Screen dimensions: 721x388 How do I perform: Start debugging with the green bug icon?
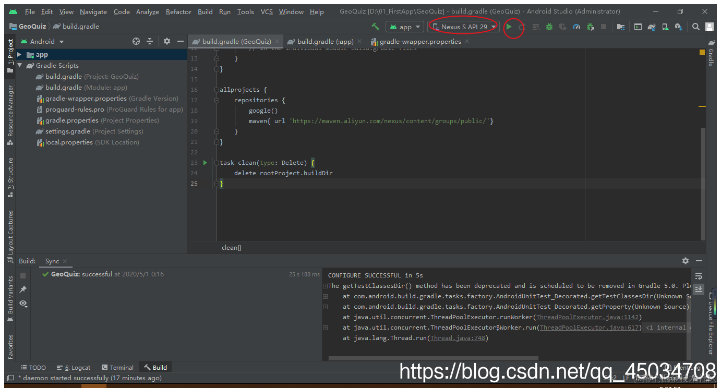549,27
